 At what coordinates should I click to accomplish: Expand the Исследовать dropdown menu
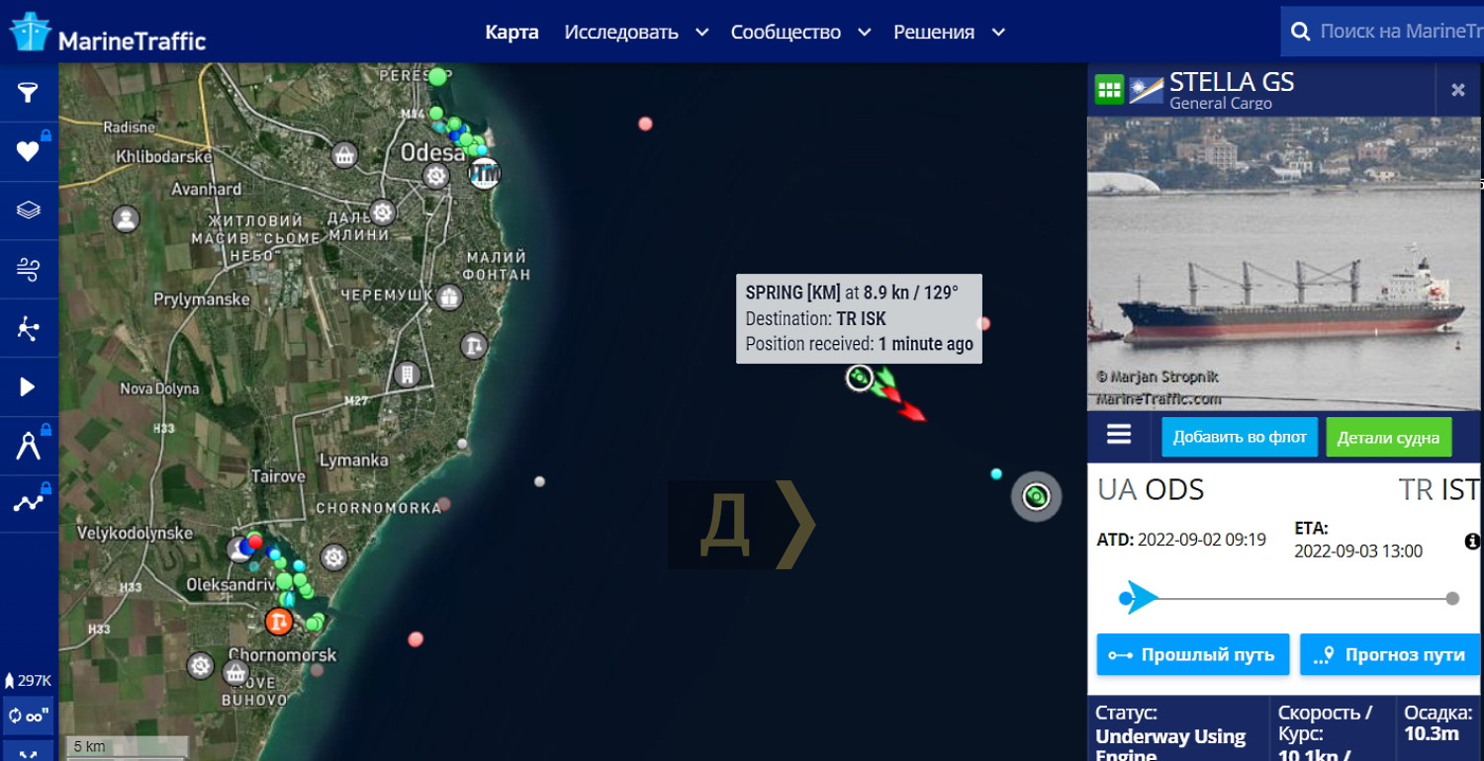[x=636, y=33]
